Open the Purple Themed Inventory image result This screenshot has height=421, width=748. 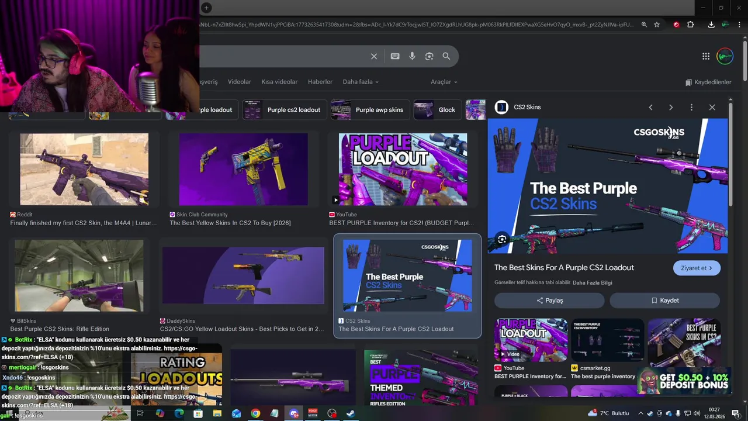421,378
